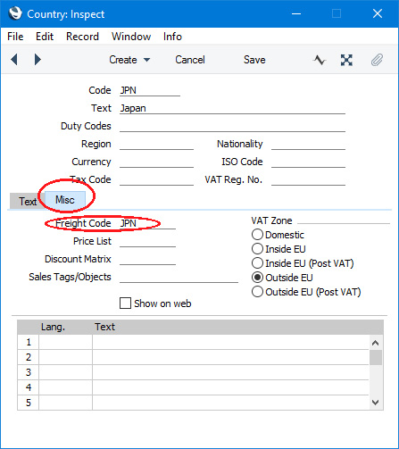Click scroll down arrow in language table
Screen dimensions: 399x449
376,403
